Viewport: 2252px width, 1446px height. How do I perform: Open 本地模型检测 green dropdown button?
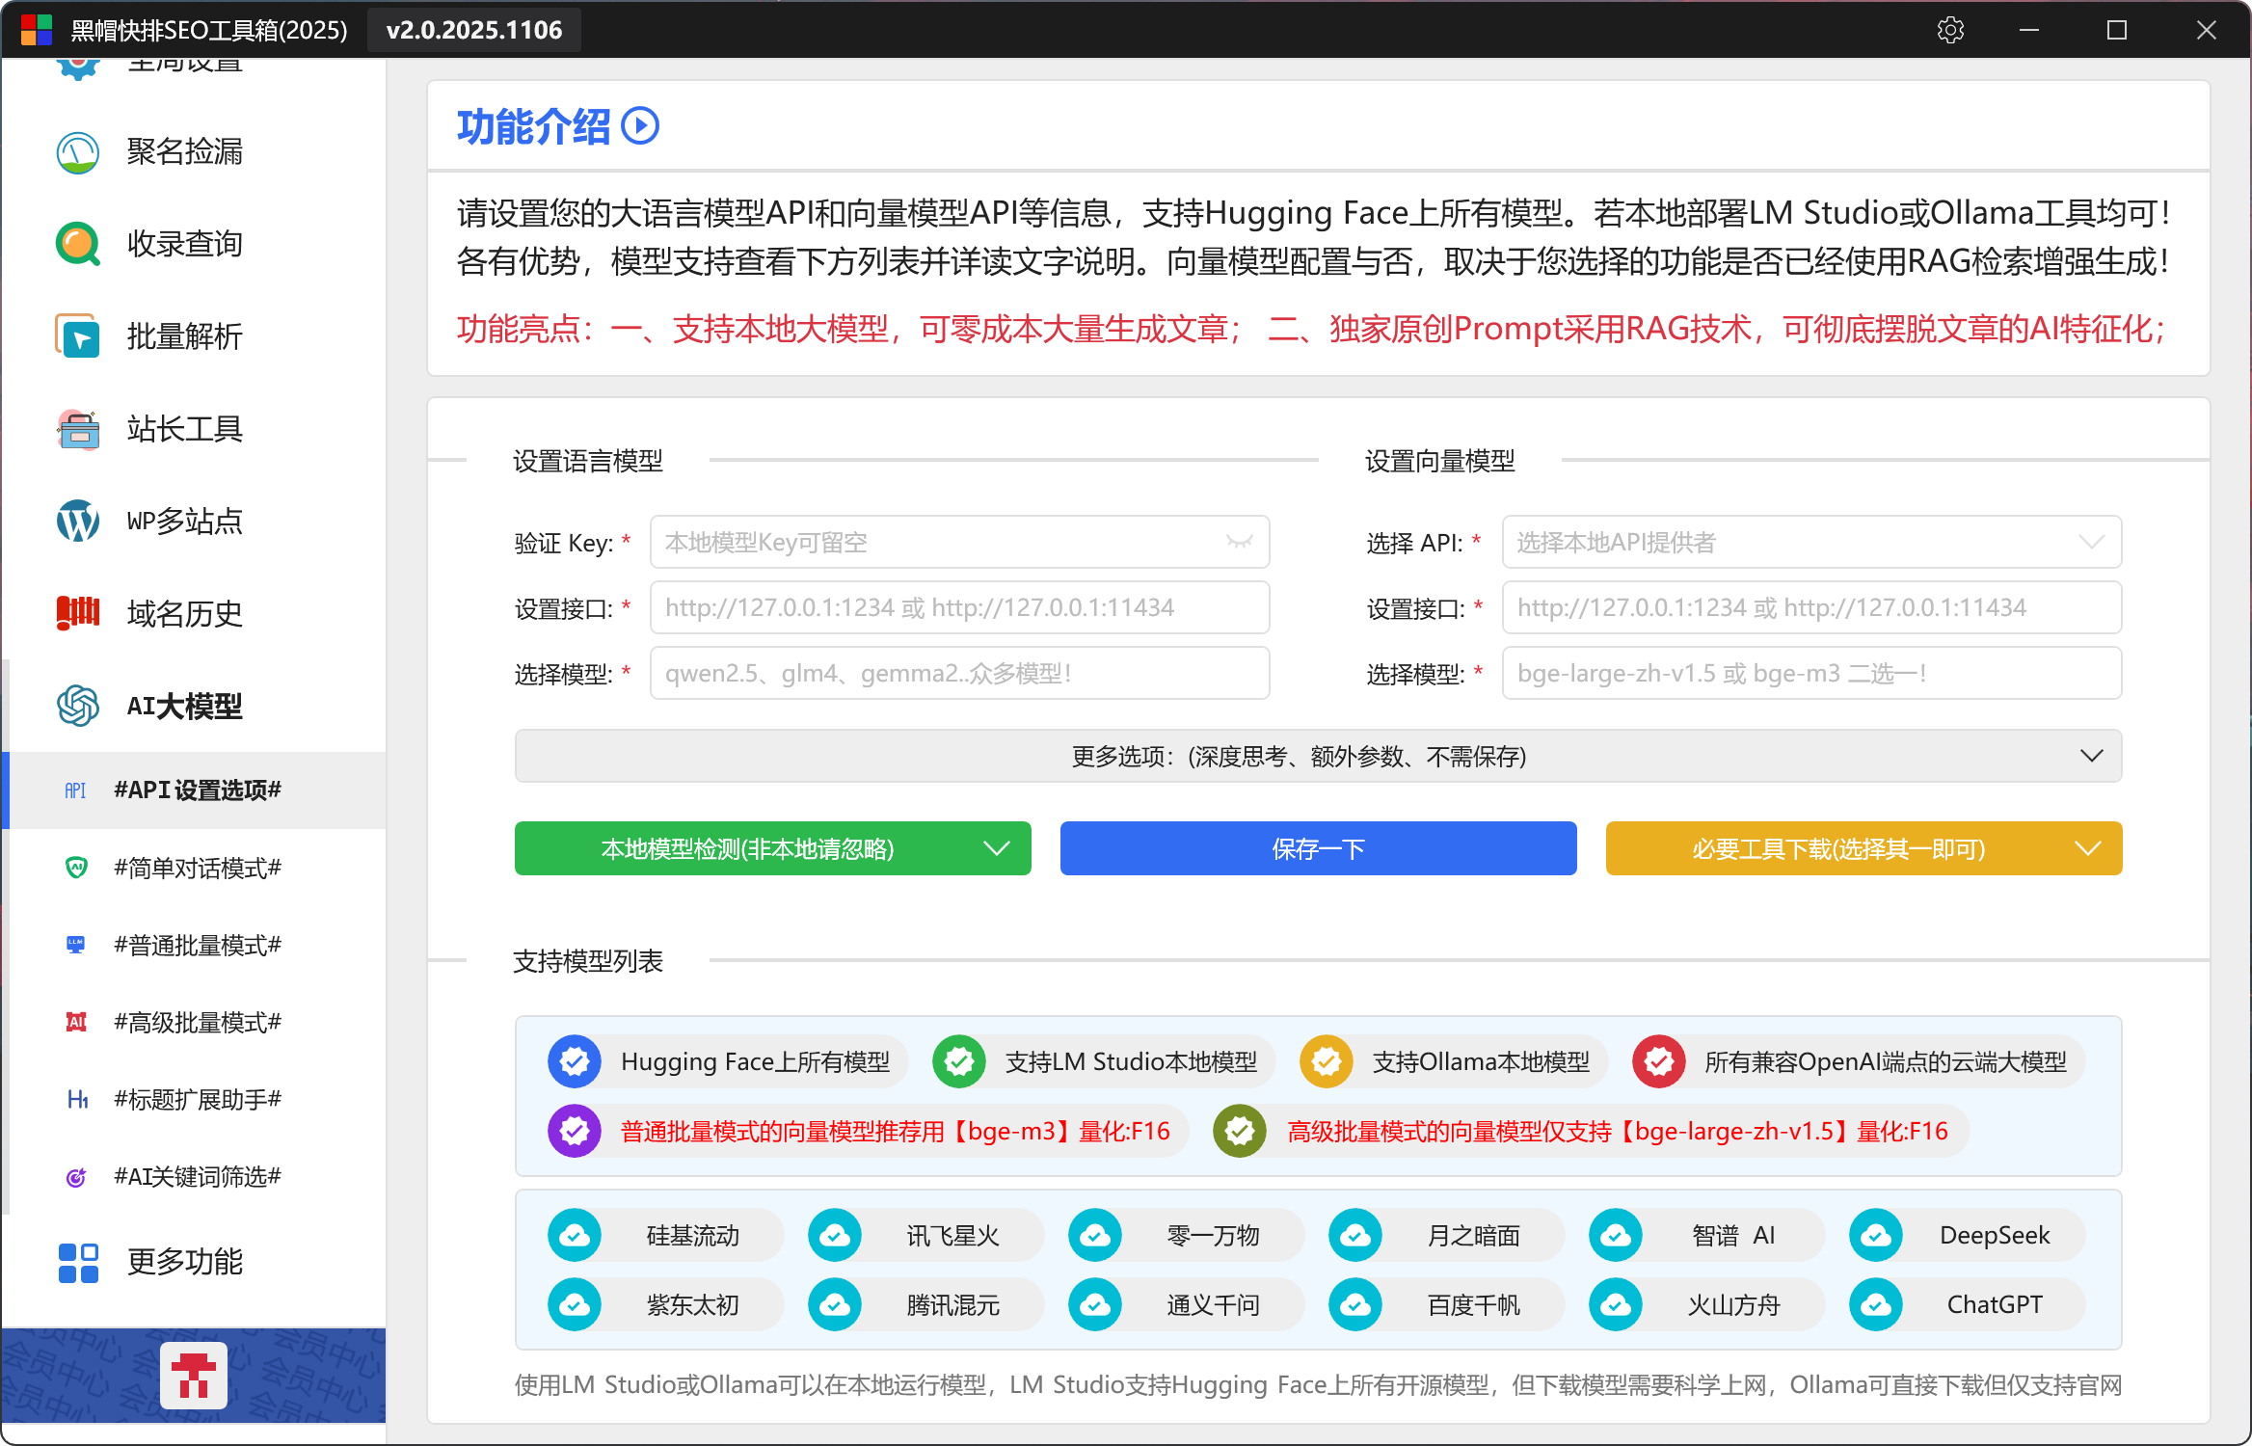(x=772, y=848)
